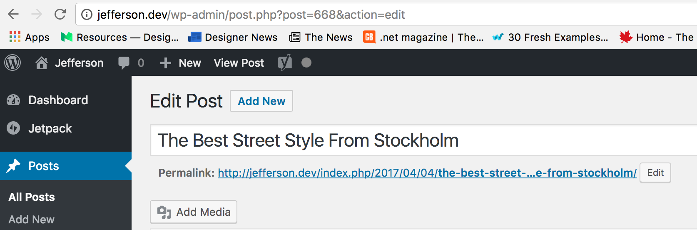
Task: Open the Jefferson site home icon
Action: coord(42,63)
